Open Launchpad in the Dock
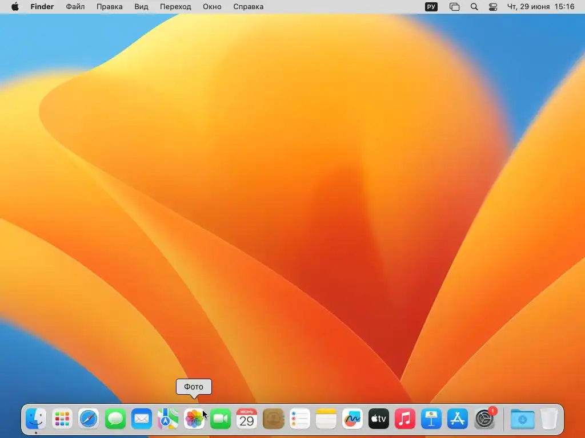The height and width of the screenshot is (438, 585). tap(62, 419)
